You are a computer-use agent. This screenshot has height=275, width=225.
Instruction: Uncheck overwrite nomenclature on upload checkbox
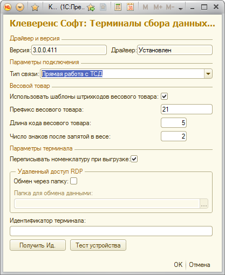[134, 159]
